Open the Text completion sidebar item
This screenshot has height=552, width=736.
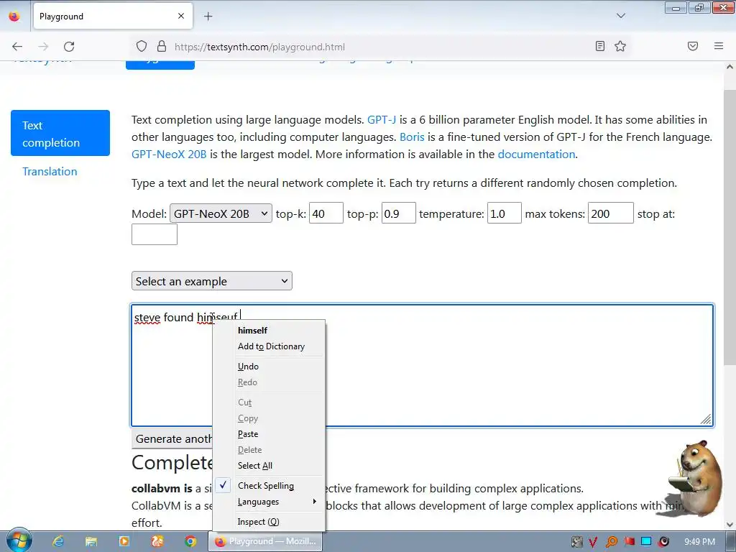click(x=60, y=133)
